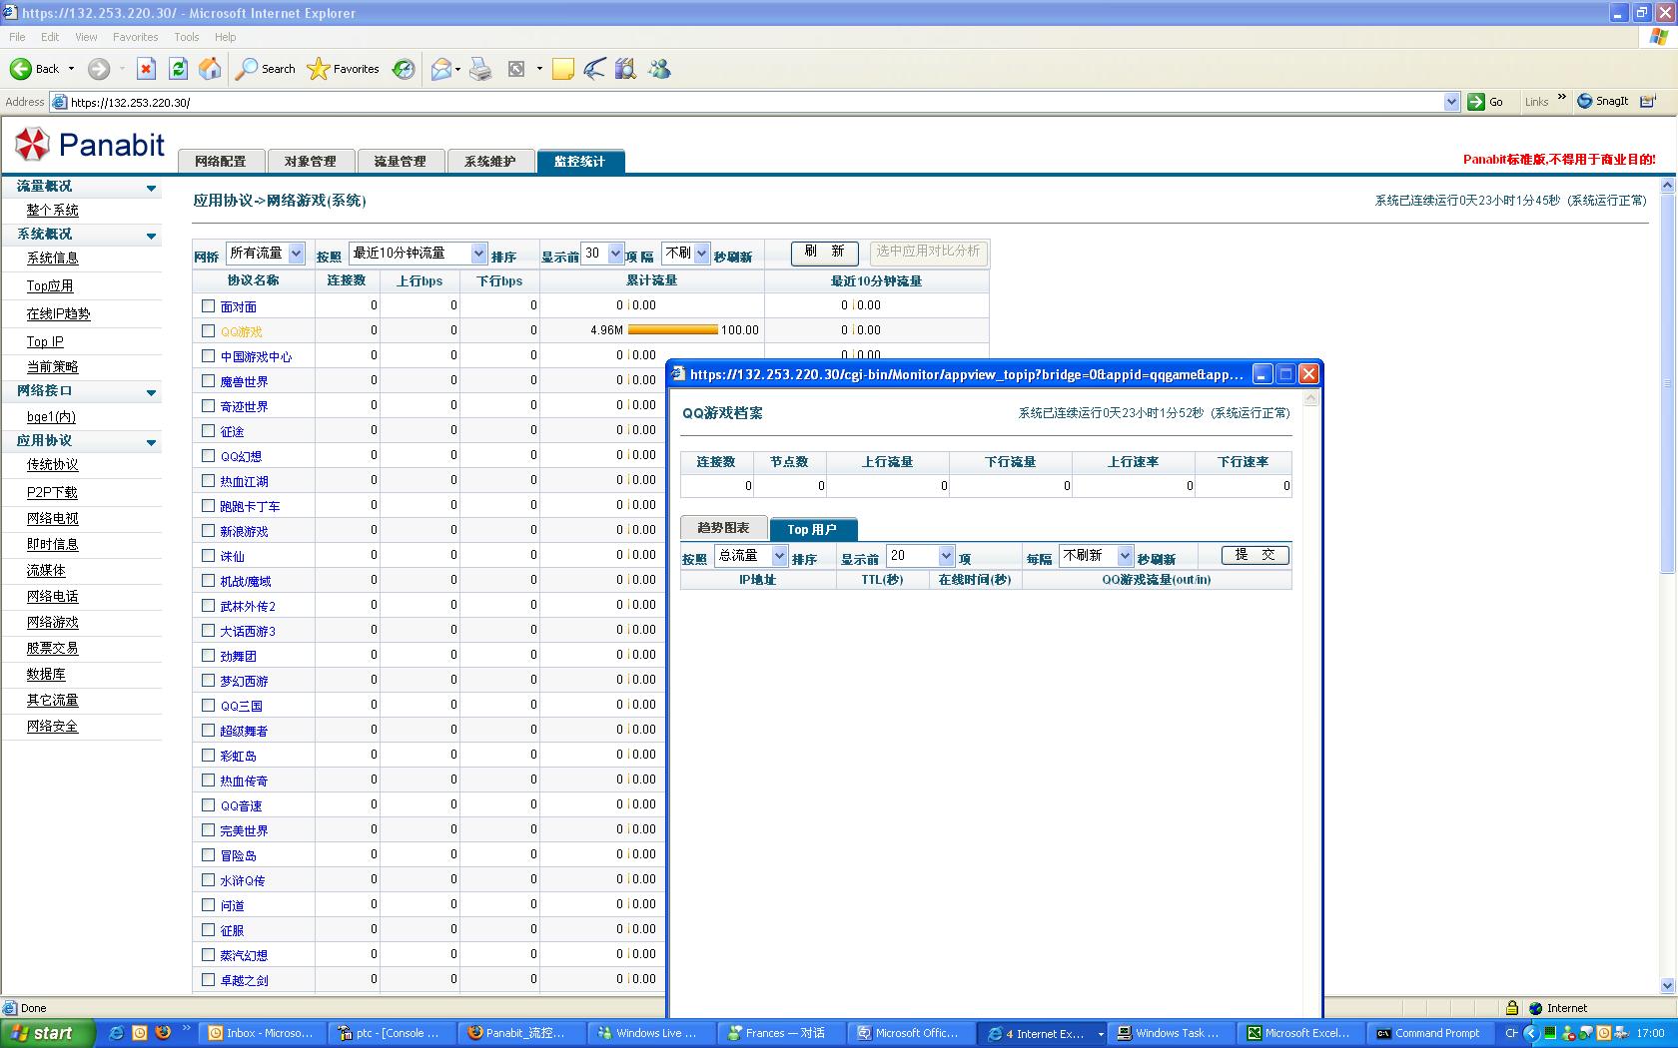This screenshot has height=1048, width=1678.
Task: Open the popup 显示前 20 dropdown
Action: click(921, 556)
